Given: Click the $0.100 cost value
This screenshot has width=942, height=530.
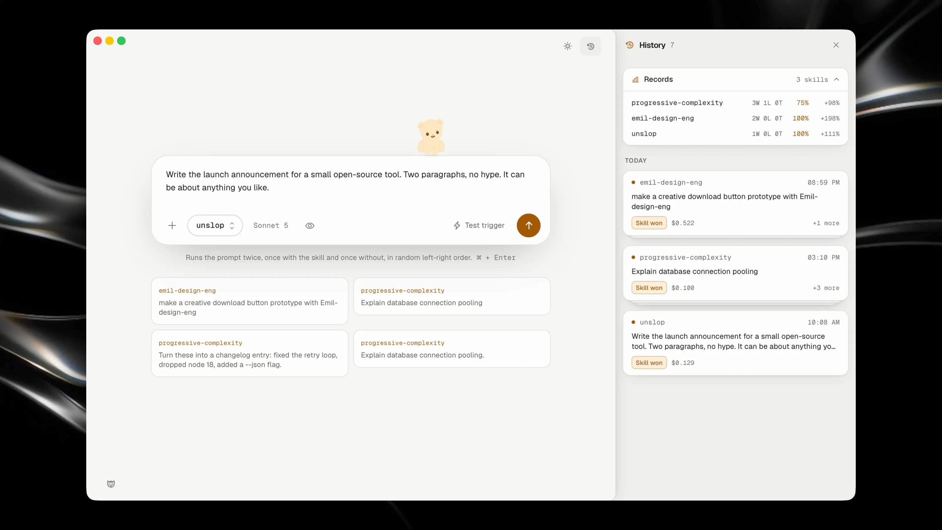Looking at the screenshot, I should tap(682, 288).
